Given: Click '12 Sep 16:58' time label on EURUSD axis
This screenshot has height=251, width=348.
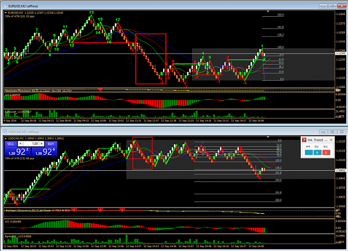Looking at the screenshot, I should point(256,121).
